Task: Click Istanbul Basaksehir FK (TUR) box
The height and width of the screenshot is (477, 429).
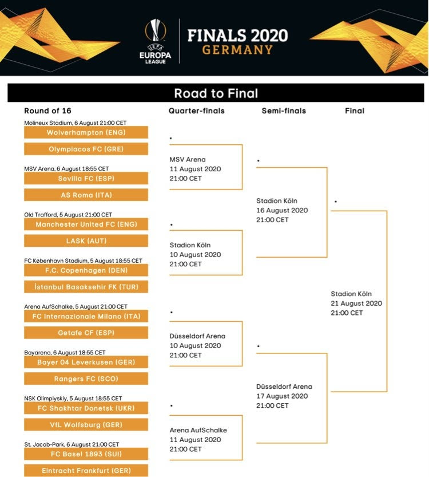Action: click(x=86, y=286)
